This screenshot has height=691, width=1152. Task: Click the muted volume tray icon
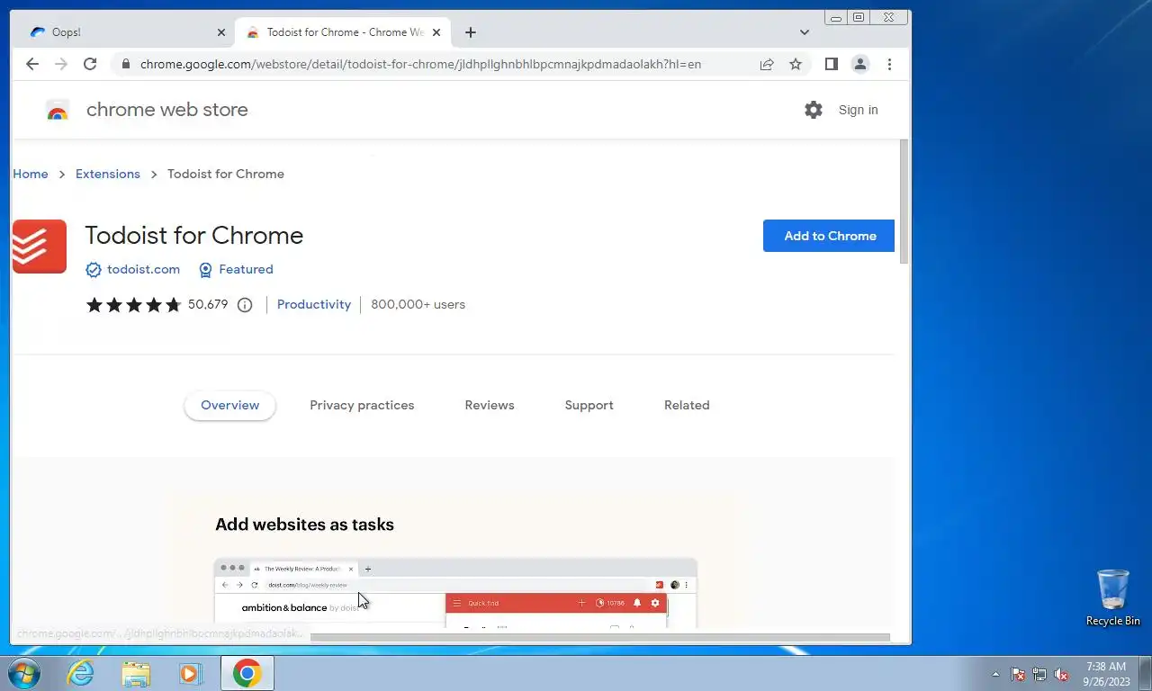coord(1061,674)
